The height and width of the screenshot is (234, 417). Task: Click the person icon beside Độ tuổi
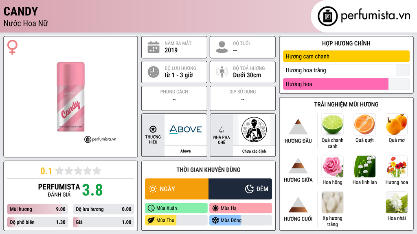222,47
